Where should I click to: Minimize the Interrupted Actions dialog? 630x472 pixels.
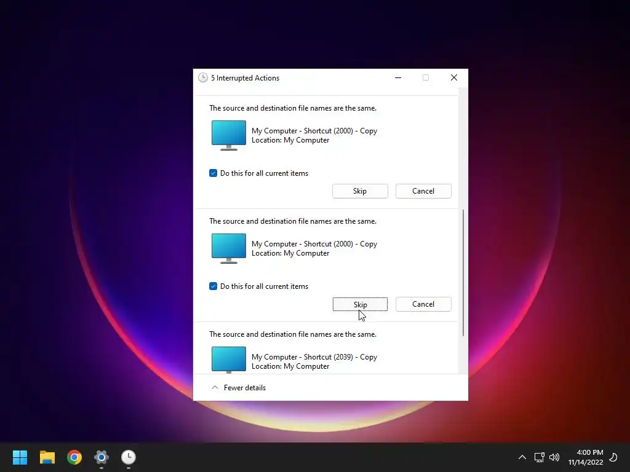coord(398,77)
